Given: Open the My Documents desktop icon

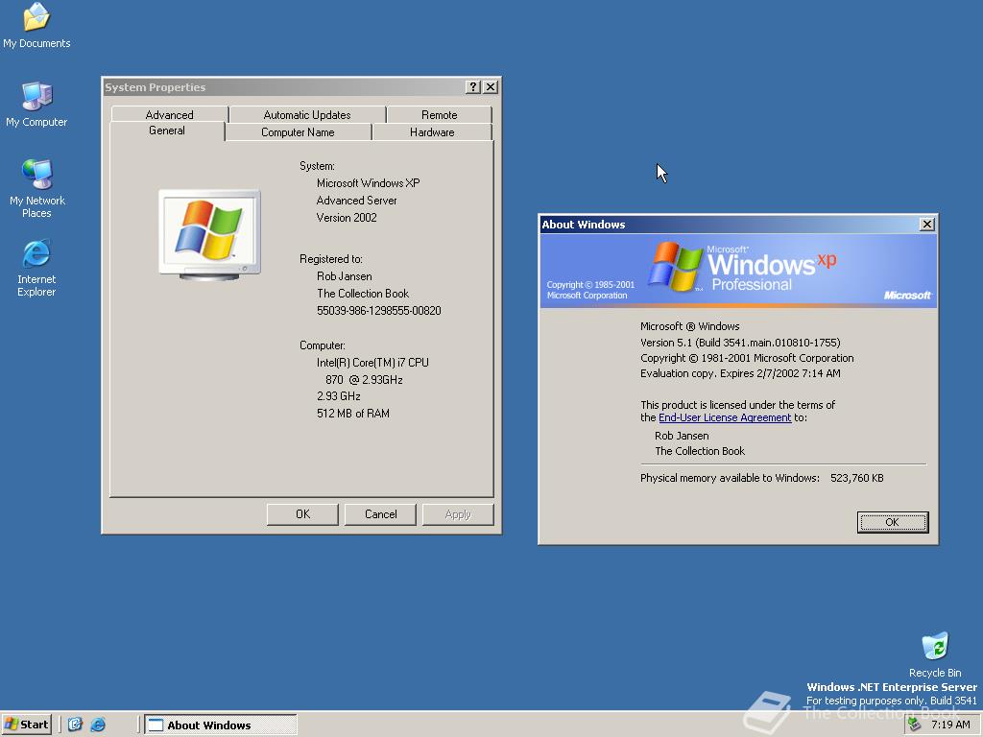Looking at the screenshot, I should pyautogui.click(x=36, y=25).
